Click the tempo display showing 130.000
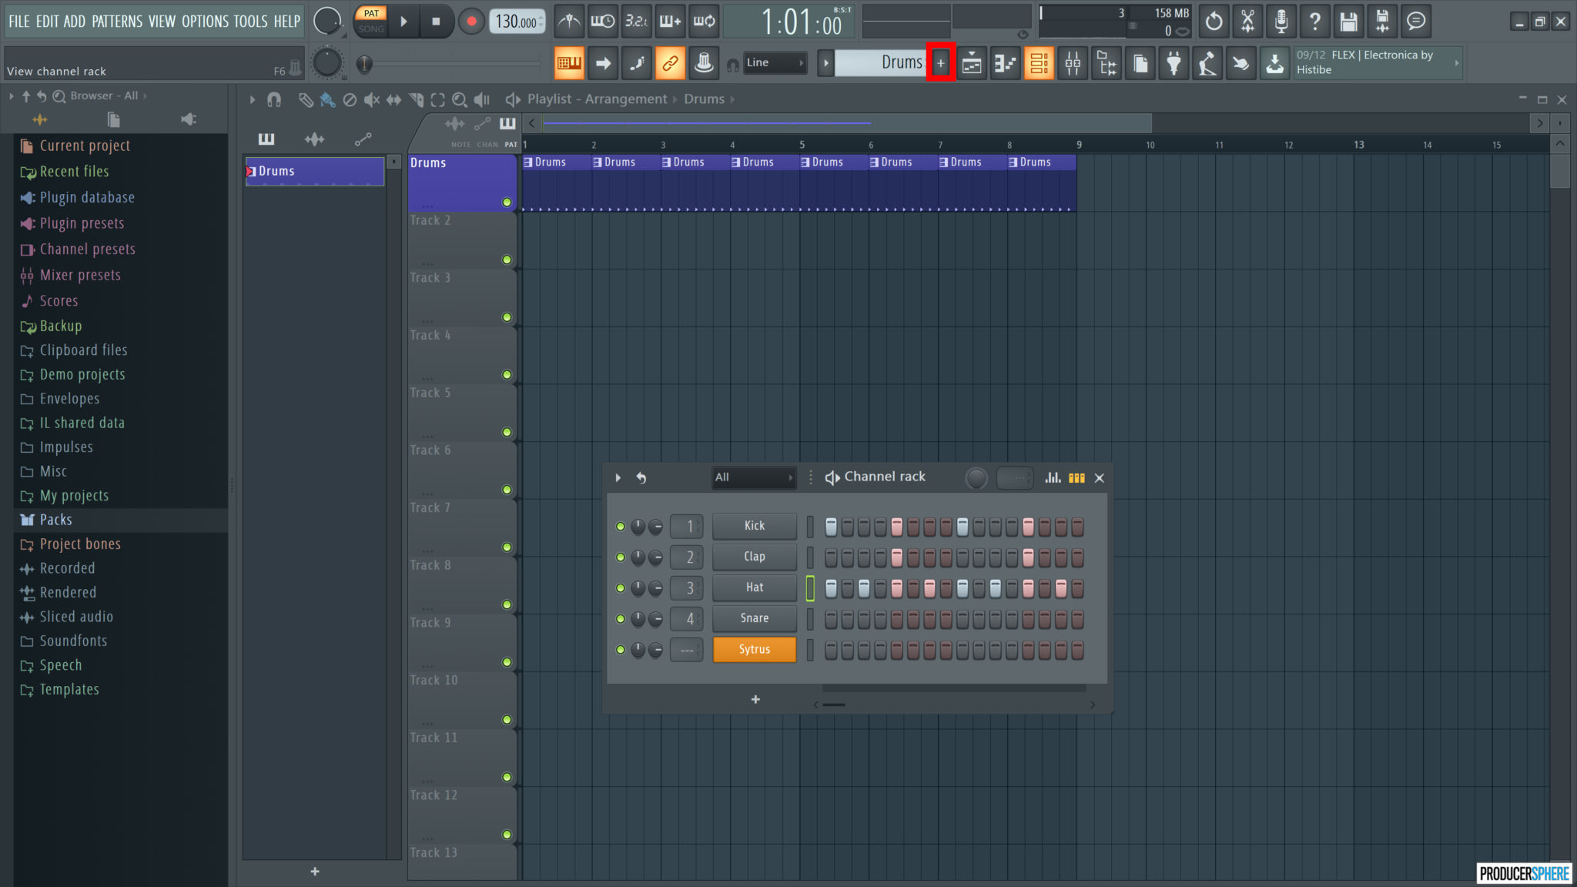This screenshot has height=887, width=1577. pos(517,21)
